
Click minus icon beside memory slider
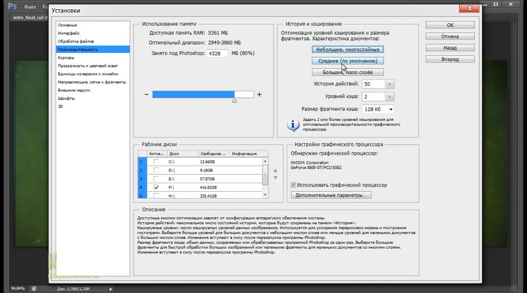pyautogui.click(x=146, y=94)
